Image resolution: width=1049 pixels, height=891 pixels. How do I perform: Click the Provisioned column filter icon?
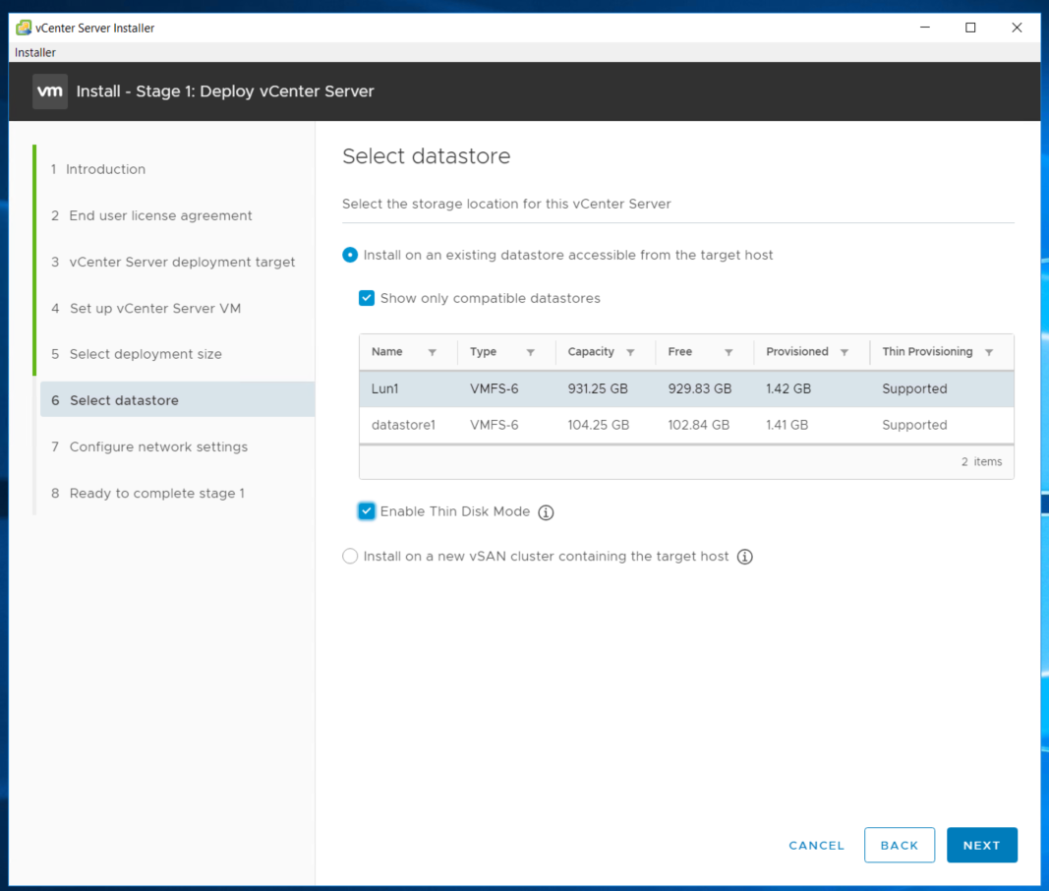pyautogui.click(x=845, y=352)
